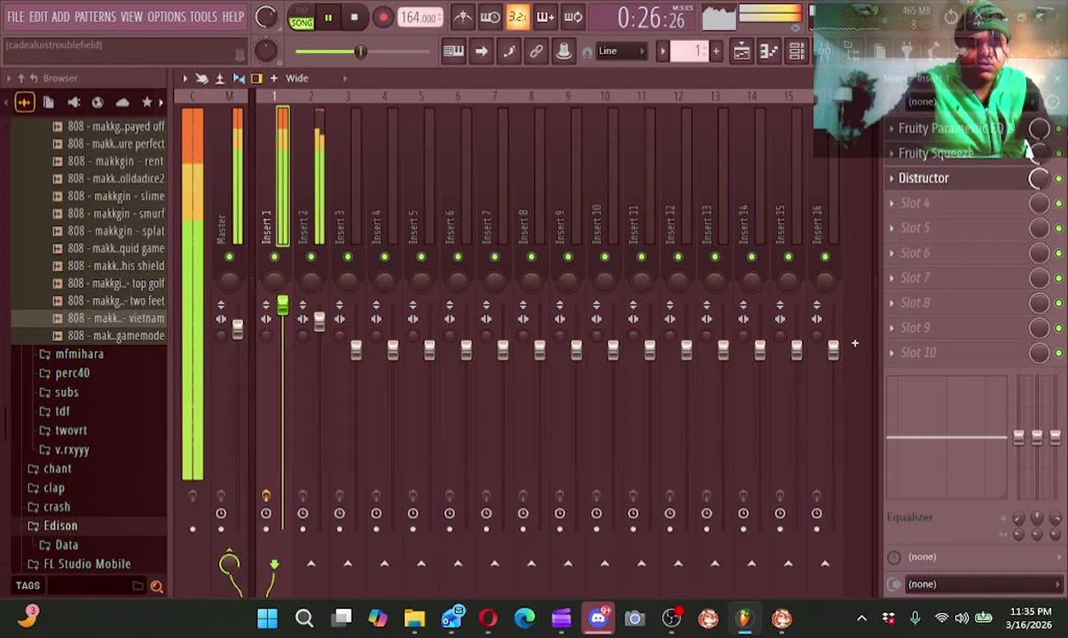Screen dimensions: 1068x638
Task: Click the folder icon in the tags field
Action: 137,586
